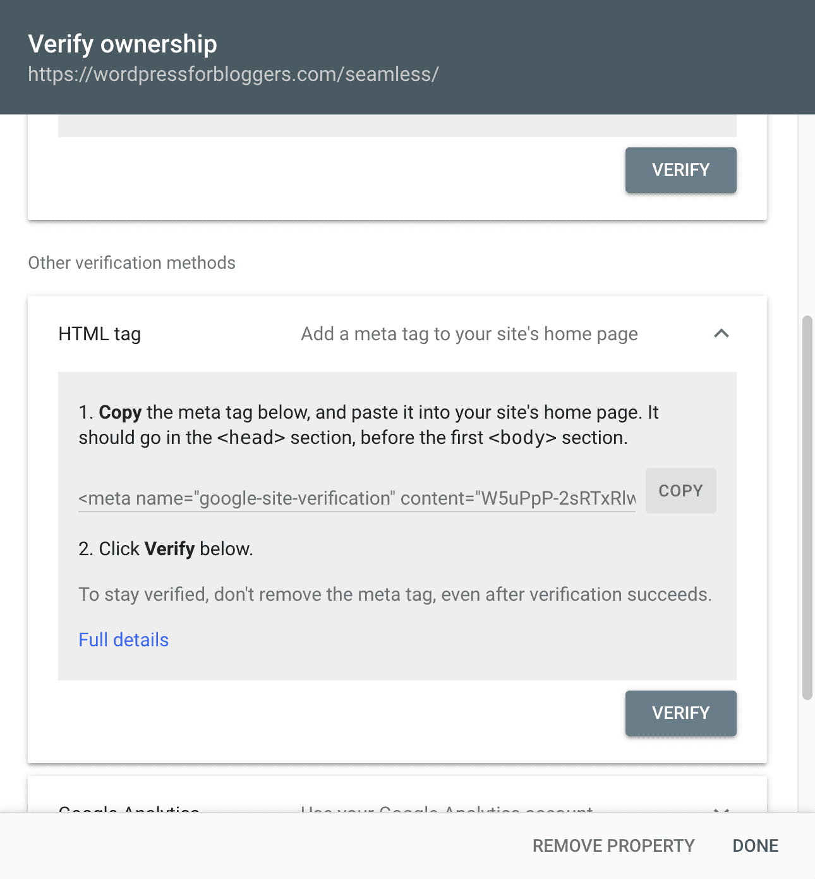This screenshot has width=815, height=879.
Task: Click the wordpressforbloggers.com property URL
Action: tap(233, 74)
